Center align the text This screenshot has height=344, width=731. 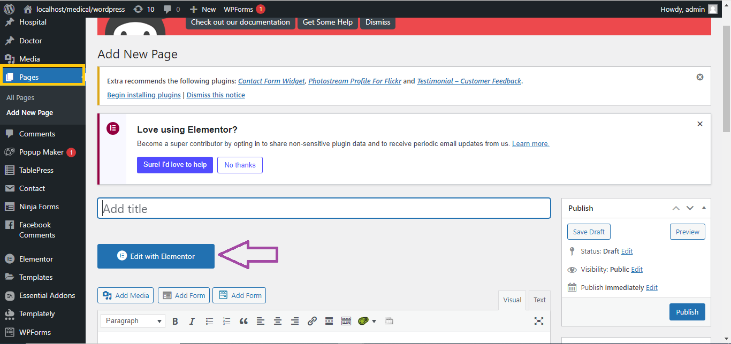pyautogui.click(x=278, y=321)
